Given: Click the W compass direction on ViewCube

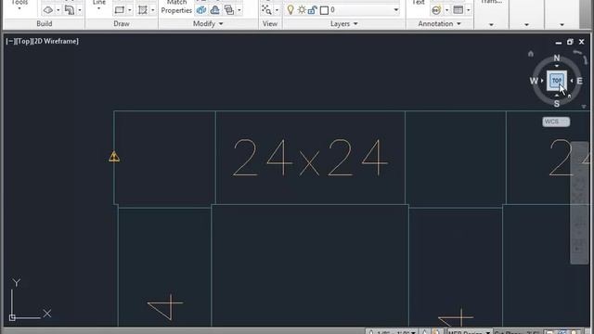Looking at the screenshot, I should pos(534,81).
